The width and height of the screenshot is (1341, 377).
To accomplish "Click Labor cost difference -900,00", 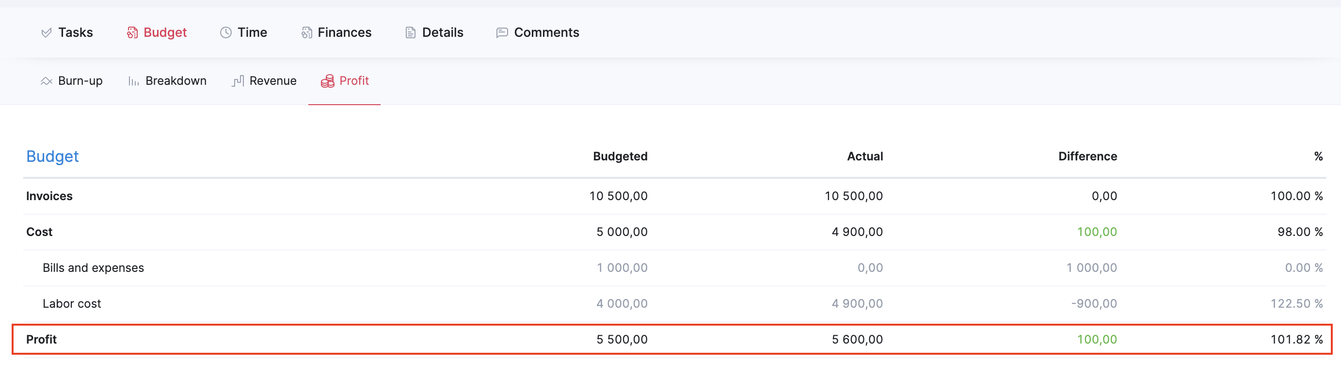I will coord(1094,304).
